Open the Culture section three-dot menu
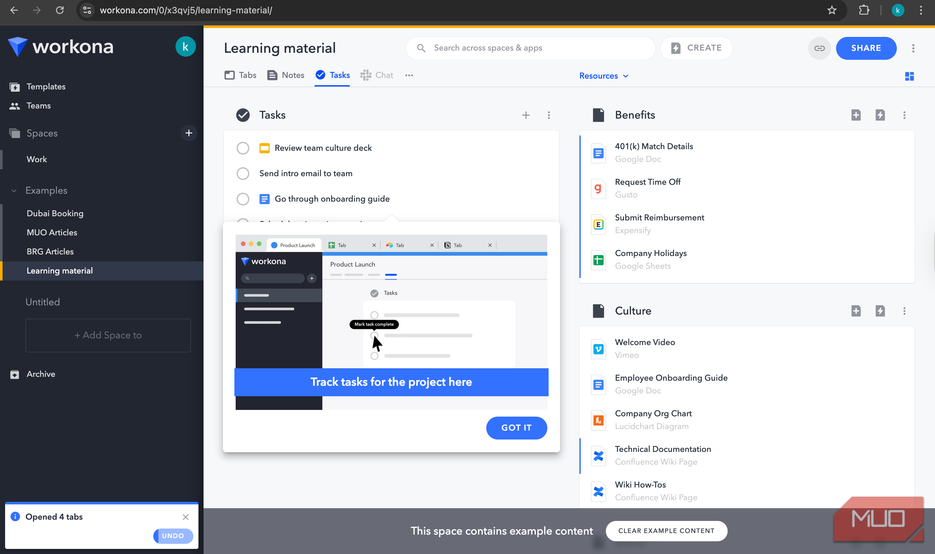Viewport: 935px width, 554px height. pos(904,311)
